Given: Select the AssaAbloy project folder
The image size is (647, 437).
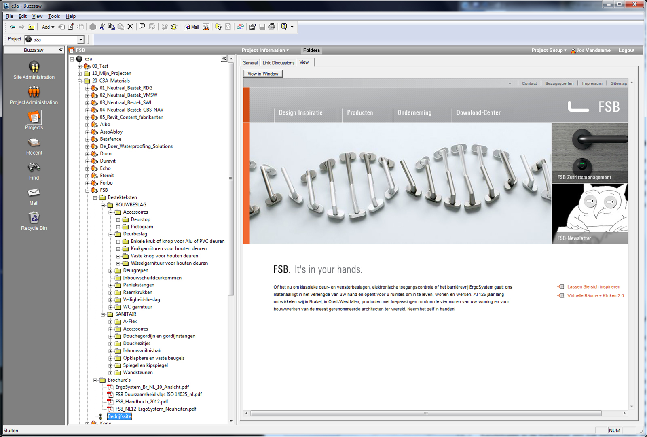Looking at the screenshot, I should tap(111, 132).
